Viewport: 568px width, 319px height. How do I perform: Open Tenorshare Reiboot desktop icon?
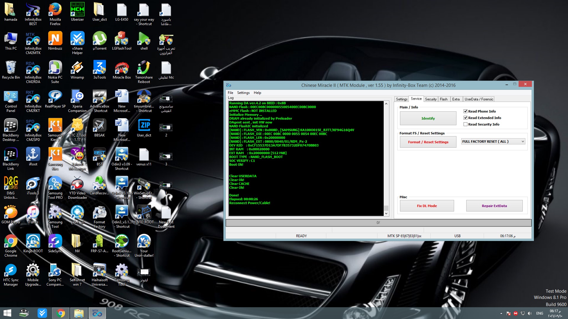click(x=144, y=72)
